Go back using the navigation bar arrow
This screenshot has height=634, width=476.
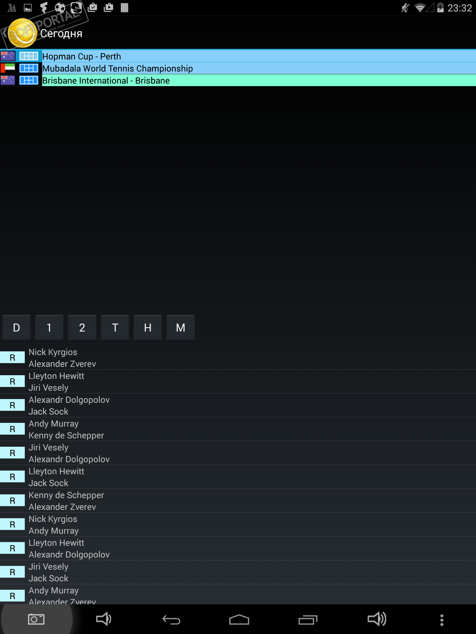click(x=171, y=620)
